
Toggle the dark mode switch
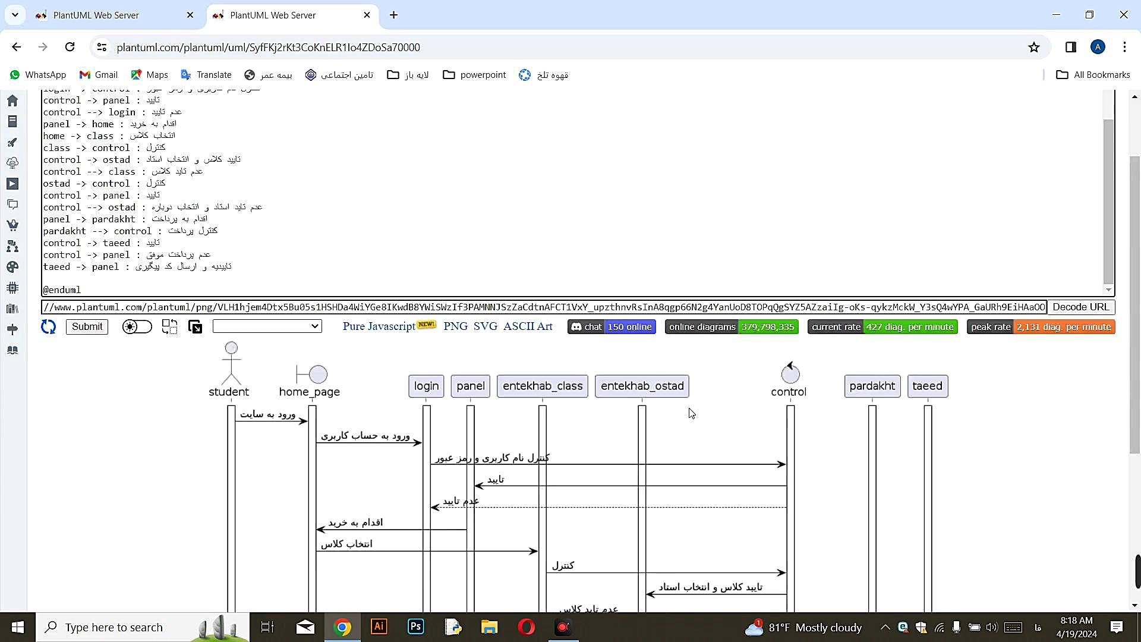[137, 326]
